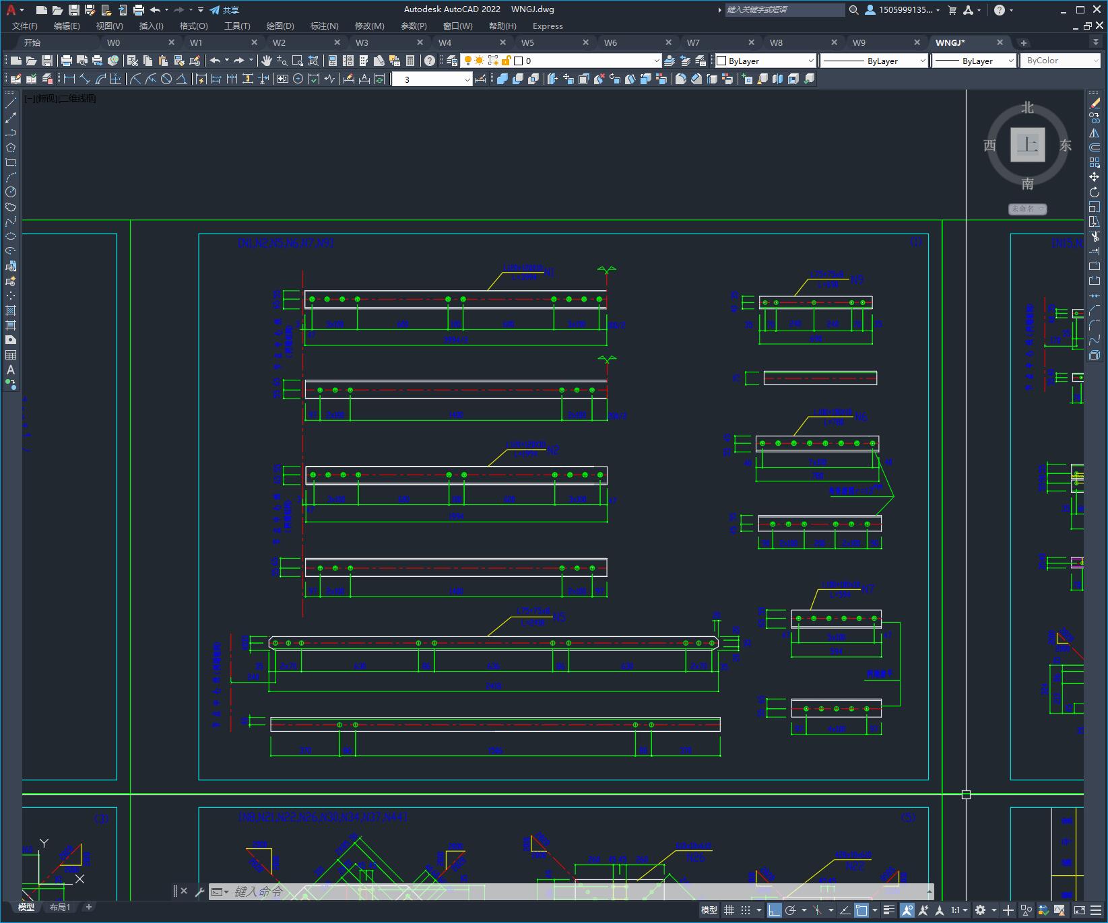Select the Hatch tool in left toolbar
The image size is (1108, 923).
click(11, 310)
